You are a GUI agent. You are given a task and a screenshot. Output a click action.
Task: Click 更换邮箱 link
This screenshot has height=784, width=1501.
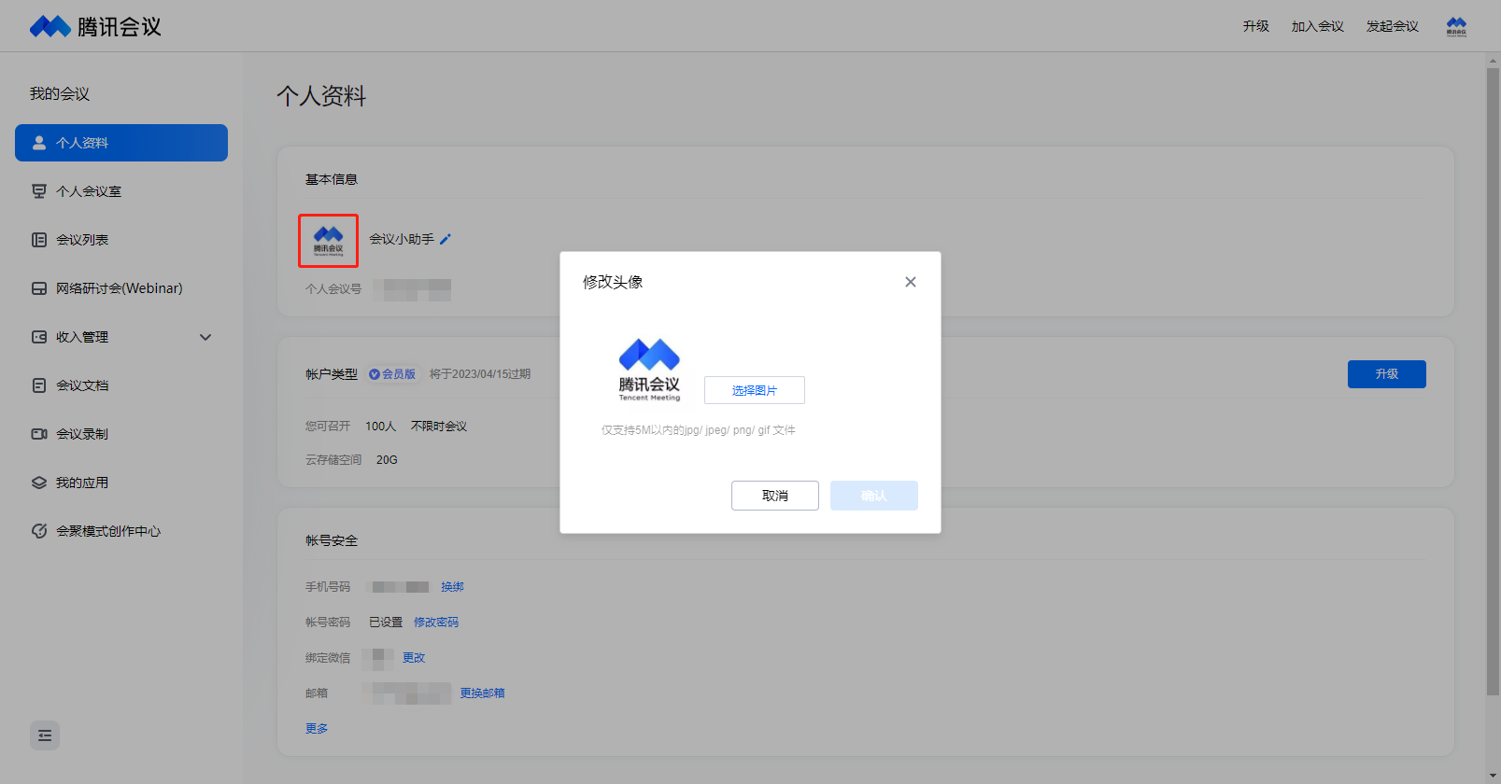(483, 693)
